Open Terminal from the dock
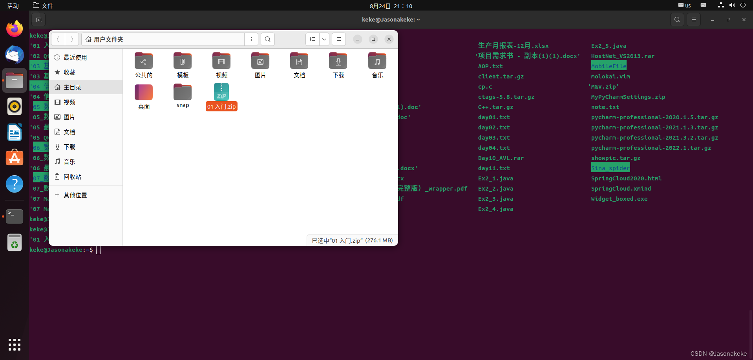 pos(15,216)
